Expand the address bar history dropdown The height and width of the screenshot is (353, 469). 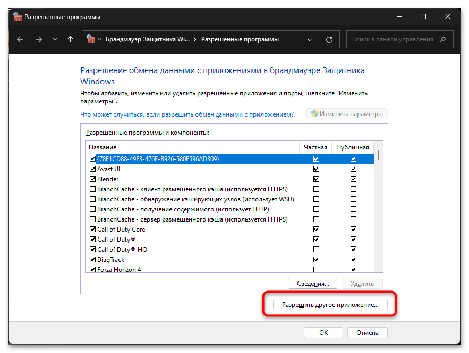tap(311, 39)
